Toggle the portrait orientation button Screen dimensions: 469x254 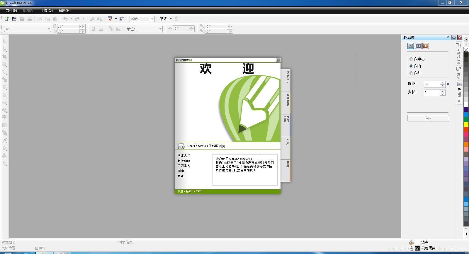point(93,29)
